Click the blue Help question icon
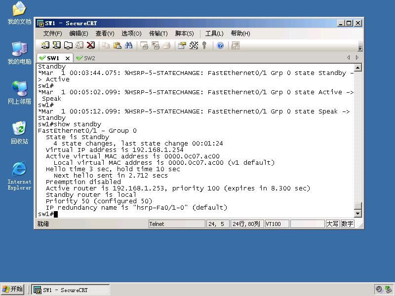The height and width of the screenshot is (296, 395). pos(220,45)
